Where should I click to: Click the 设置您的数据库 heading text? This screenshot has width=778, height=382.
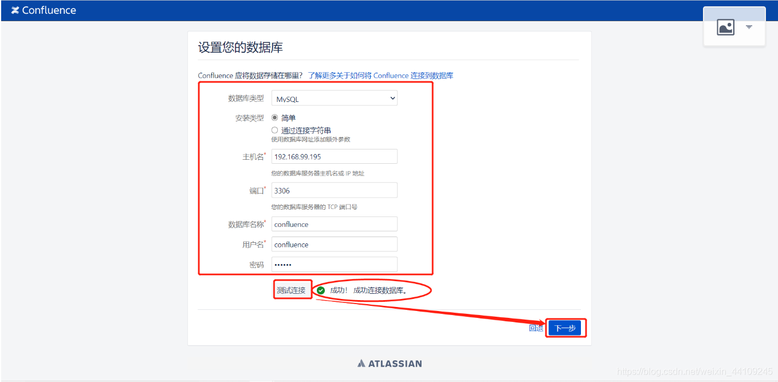point(241,48)
